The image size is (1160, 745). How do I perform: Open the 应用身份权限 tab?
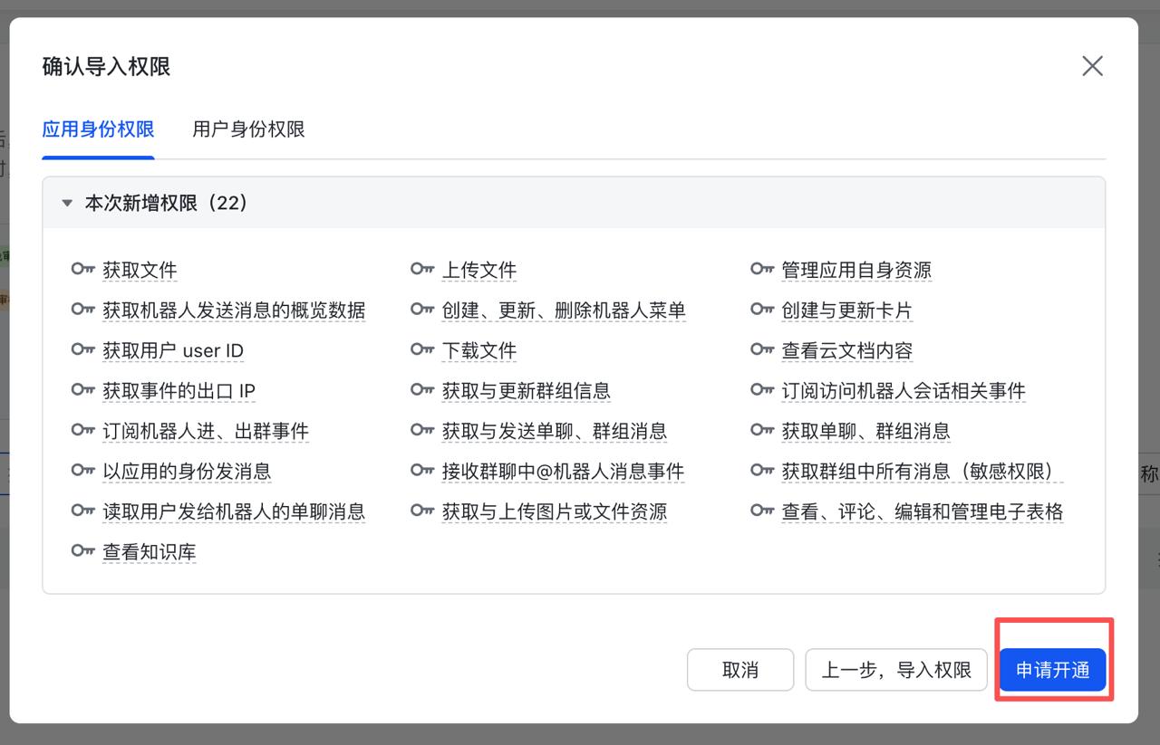coord(98,129)
